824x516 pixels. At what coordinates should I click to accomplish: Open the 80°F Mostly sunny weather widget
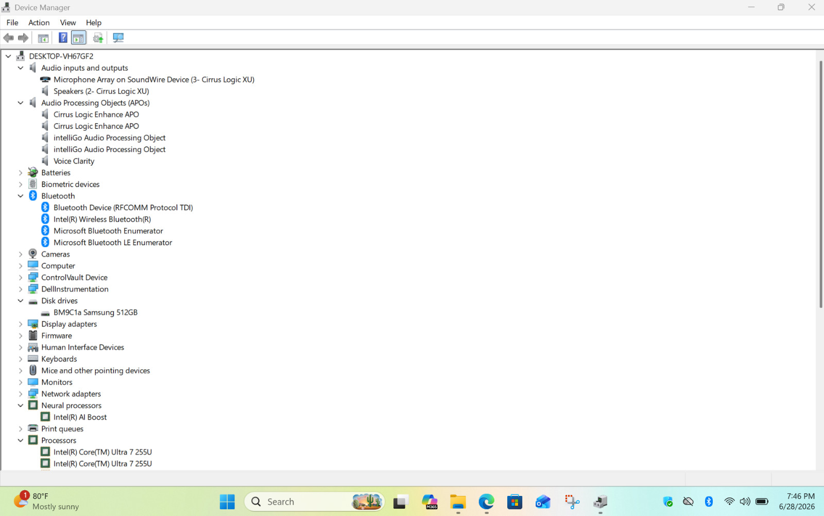46,502
